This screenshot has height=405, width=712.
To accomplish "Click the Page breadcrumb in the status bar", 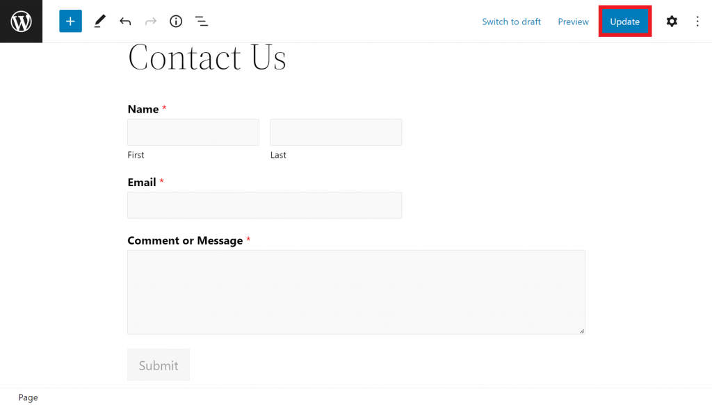I will pos(28,397).
